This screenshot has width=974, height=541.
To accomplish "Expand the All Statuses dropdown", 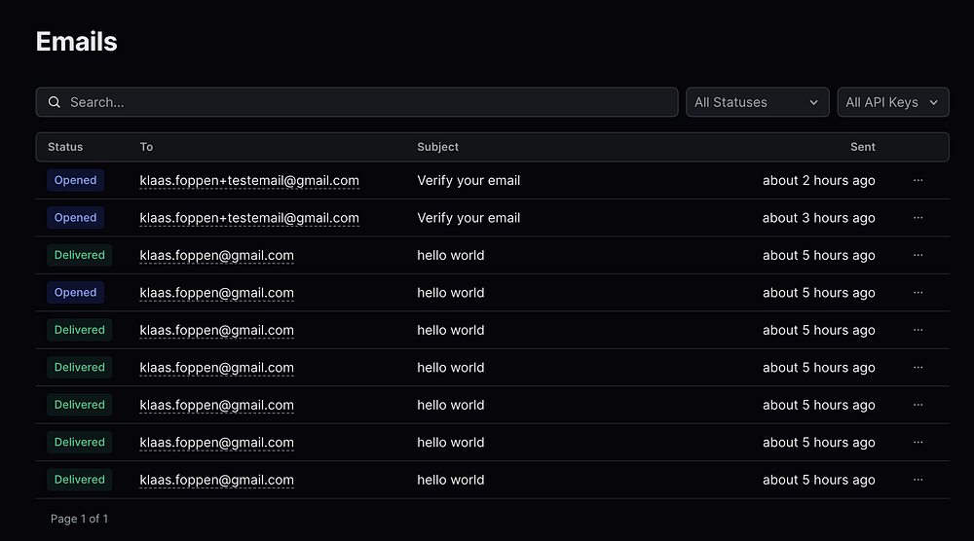I will coord(757,102).
